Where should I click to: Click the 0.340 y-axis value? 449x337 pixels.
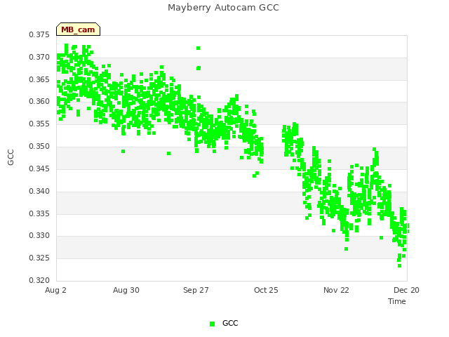39,191
